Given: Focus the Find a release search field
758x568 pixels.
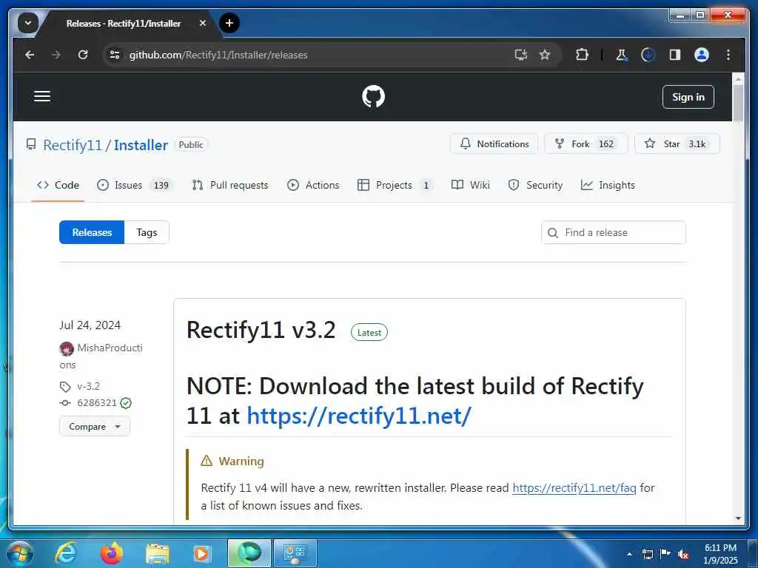Looking at the screenshot, I should [x=613, y=232].
